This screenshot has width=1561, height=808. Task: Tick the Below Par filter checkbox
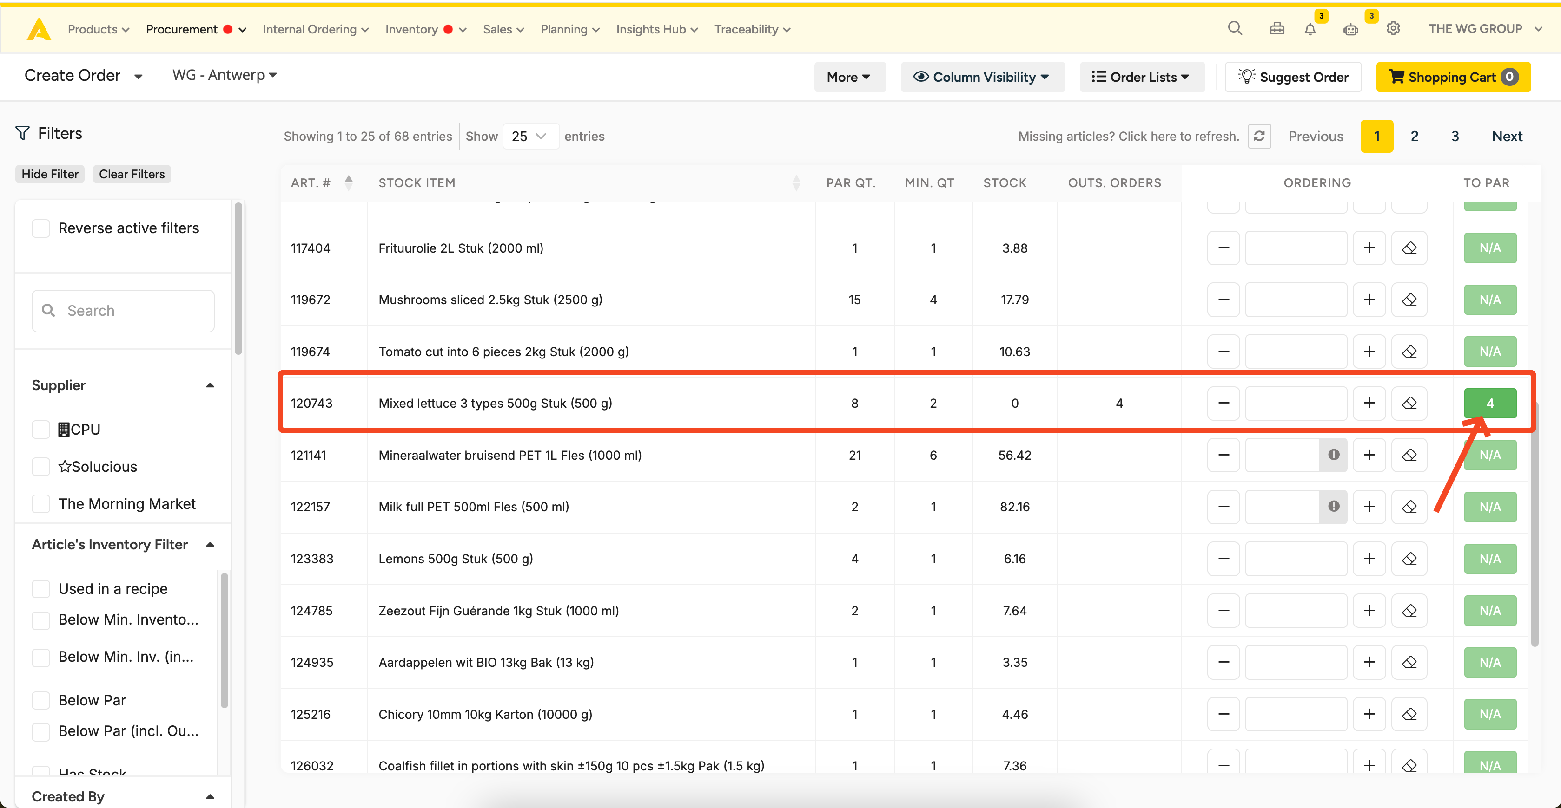[40, 700]
